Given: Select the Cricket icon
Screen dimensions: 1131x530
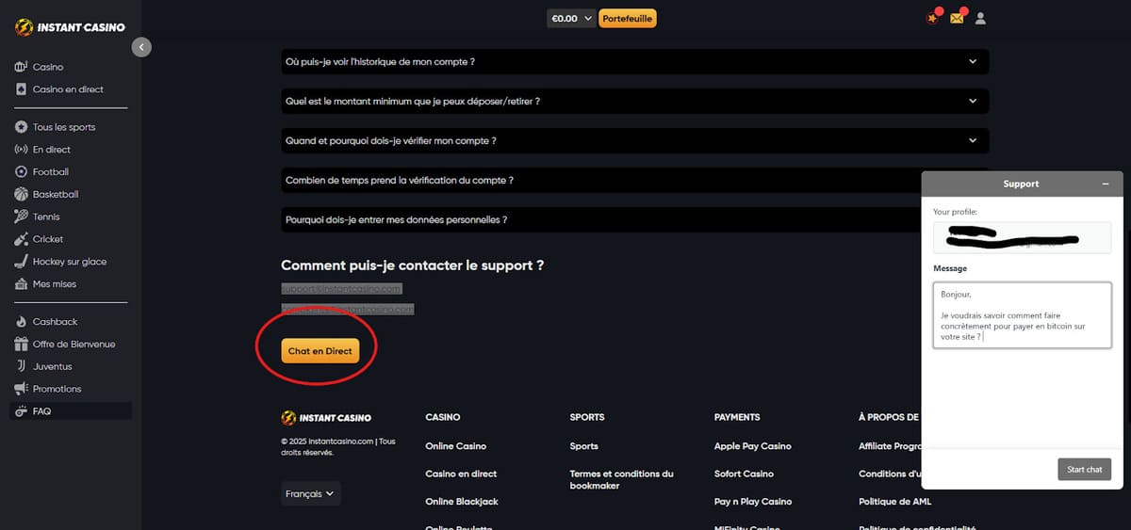Looking at the screenshot, I should (22, 239).
